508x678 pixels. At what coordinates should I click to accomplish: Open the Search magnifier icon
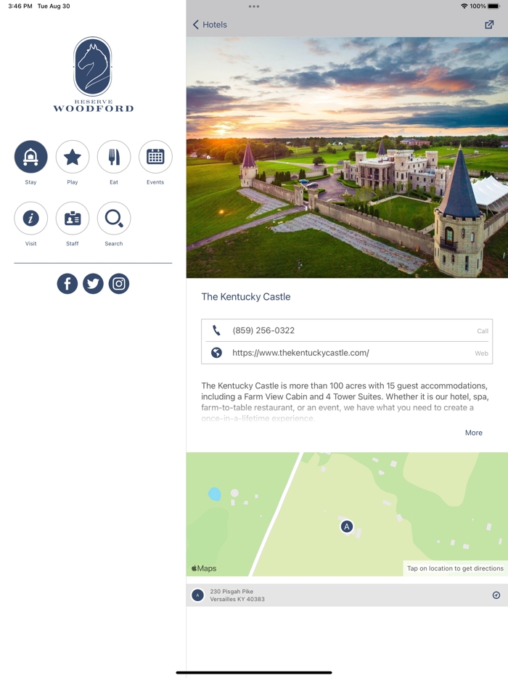(x=114, y=218)
